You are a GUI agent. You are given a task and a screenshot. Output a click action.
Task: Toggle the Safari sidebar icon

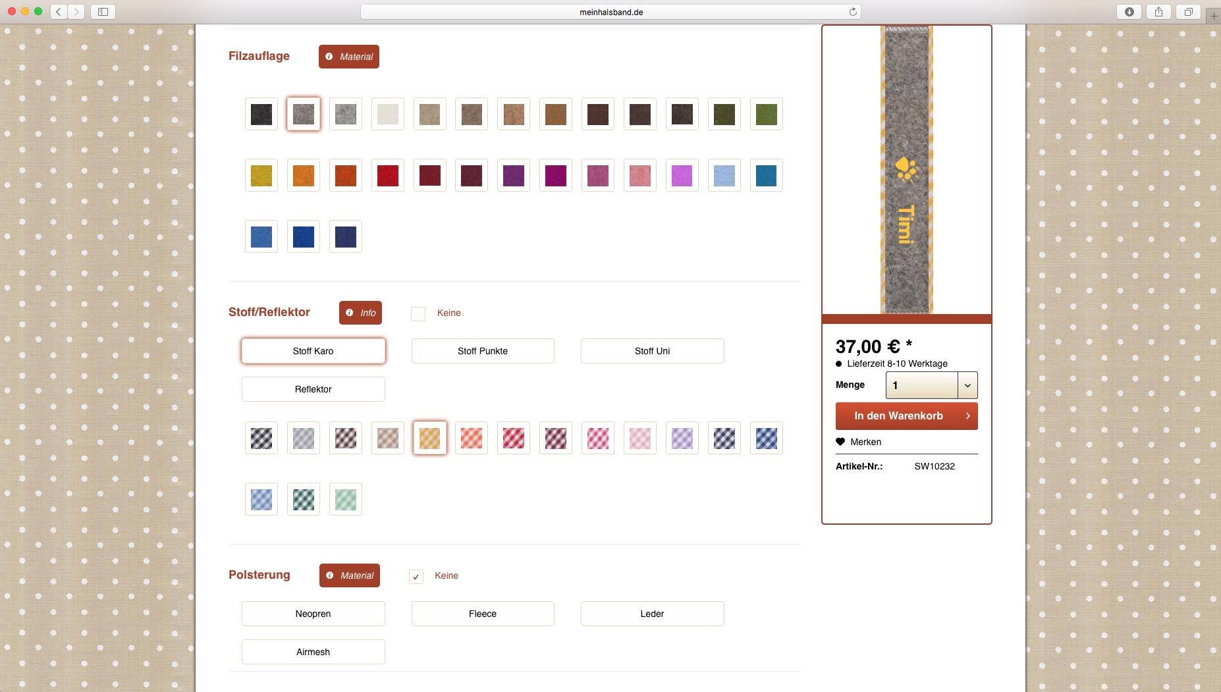coord(103,12)
